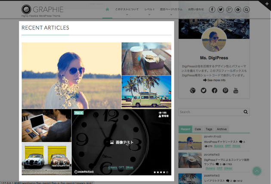Click the WordPressギャラリーテスト sidebar thumbnail
Screen dimensions: 271x184
point(190,142)
